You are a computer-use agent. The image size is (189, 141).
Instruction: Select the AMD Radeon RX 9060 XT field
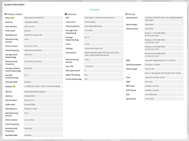pyautogui.click(x=43, y=18)
